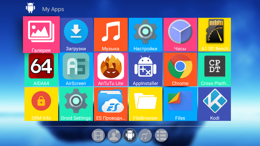Open the AIDA64 app
The height and width of the screenshot is (146, 260).
click(41, 69)
